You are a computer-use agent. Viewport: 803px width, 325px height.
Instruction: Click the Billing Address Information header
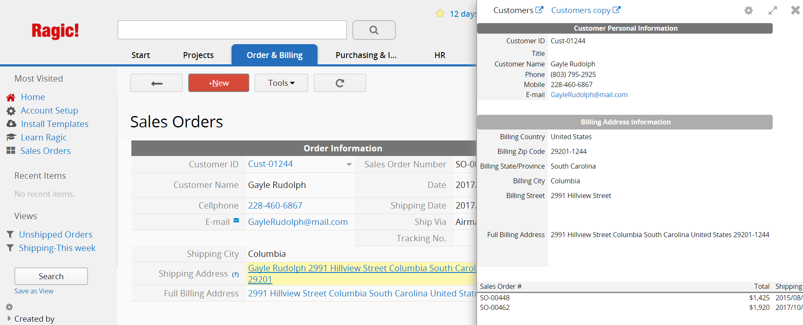coord(625,122)
